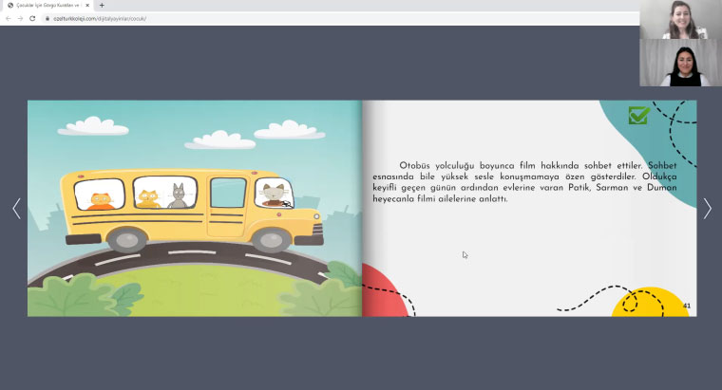Flip to the next book page arrow
Image resolution: width=722 pixels, height=390 pixels.
pos(707,209)
